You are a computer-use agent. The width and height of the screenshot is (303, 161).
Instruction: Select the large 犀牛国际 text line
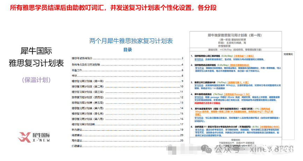click(36, 51)
